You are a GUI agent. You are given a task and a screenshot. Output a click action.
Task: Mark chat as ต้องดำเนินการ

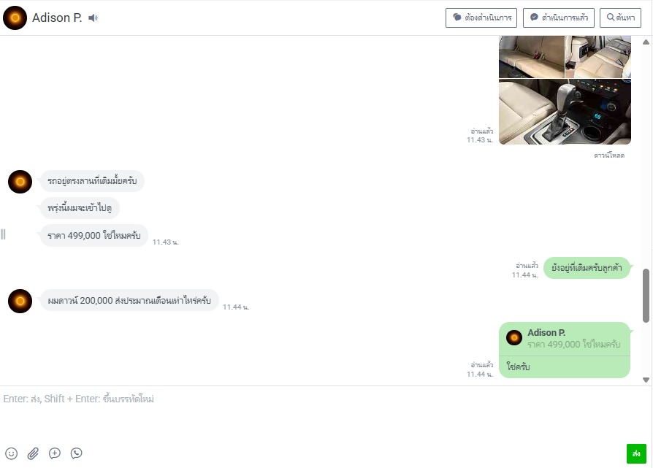pyautogui.click(x=481, y=18)
